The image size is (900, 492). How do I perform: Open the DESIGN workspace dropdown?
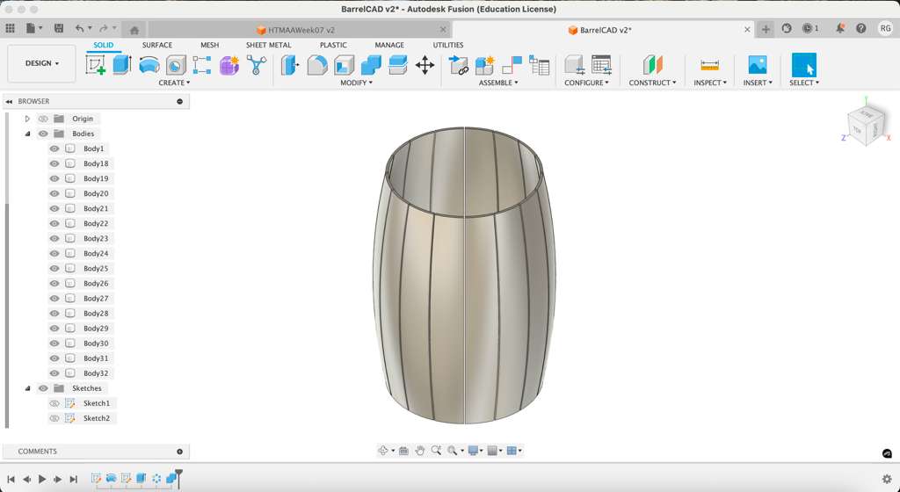pyautogui.click(x=41, y=63)
